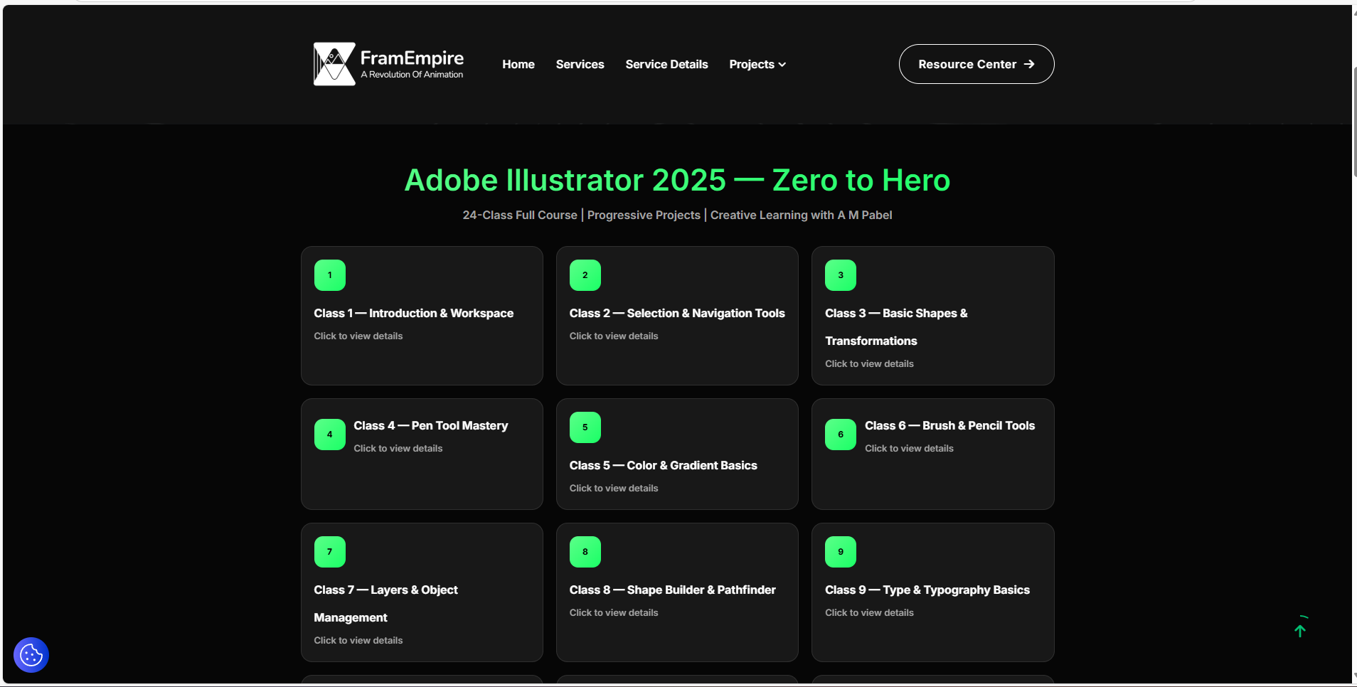This screenshot has width=1357, height=687.
Task: Click the Resource Center button
Action: pyautogui.click(x=976, y=64)
